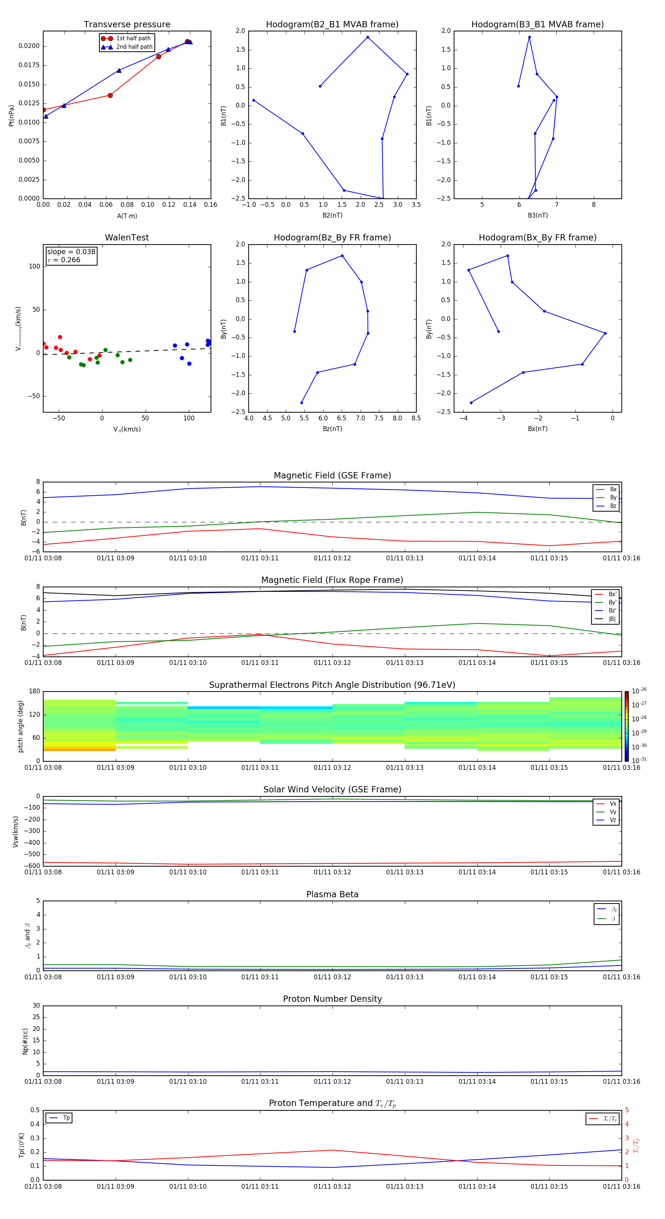Click the Proton Number Density title

pyautogui.click(x=332, y=999)
